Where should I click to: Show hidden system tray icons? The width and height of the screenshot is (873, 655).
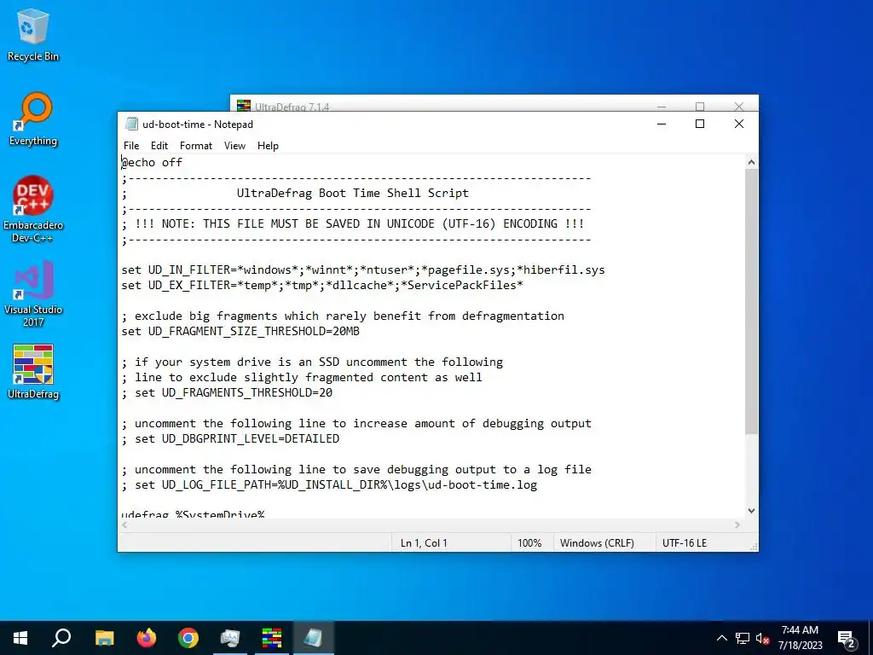(x=721, y=638)
